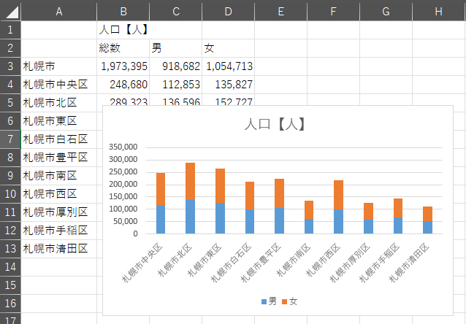466x324 pixels.
Task: Click cell with value 112,853
Action: tap(175, 85)
